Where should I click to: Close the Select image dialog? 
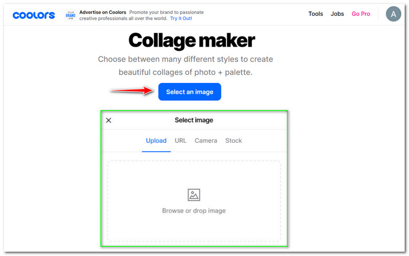coord(108,120)
